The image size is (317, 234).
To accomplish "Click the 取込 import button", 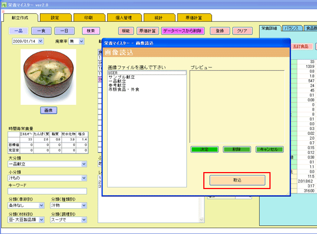I will (237, 180).
